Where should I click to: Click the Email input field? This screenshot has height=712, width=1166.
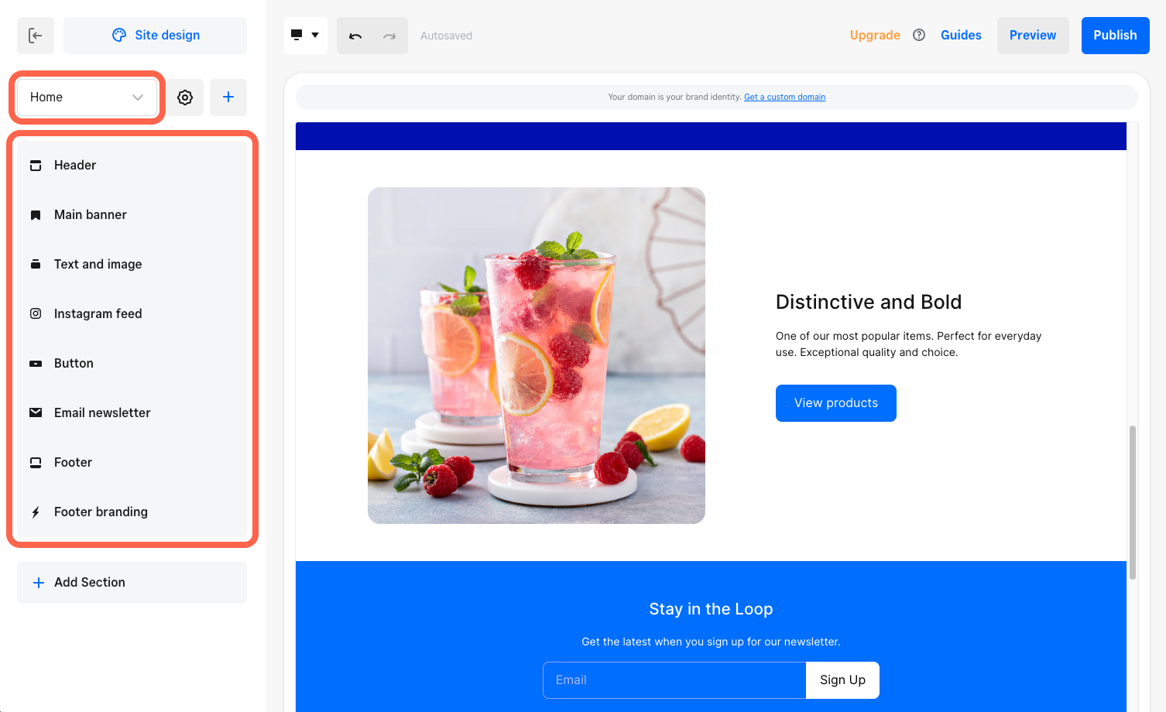(x=674, y=680)
